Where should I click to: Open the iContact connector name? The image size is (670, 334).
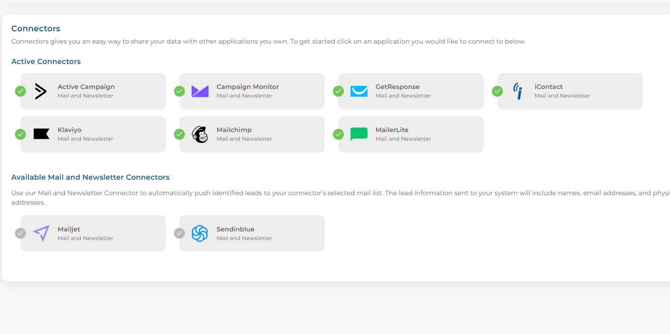[549, 87]
